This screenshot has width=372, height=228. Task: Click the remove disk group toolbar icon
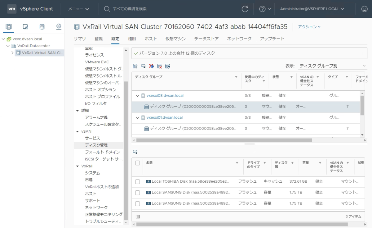coord(159,66)
